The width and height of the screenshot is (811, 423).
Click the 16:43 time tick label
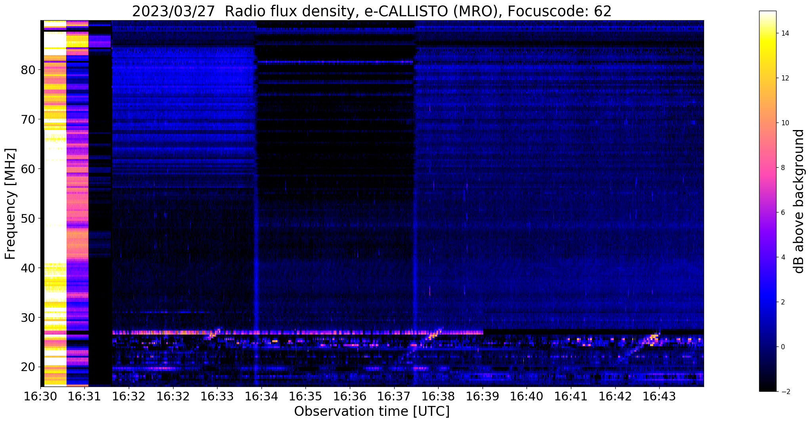659,396
